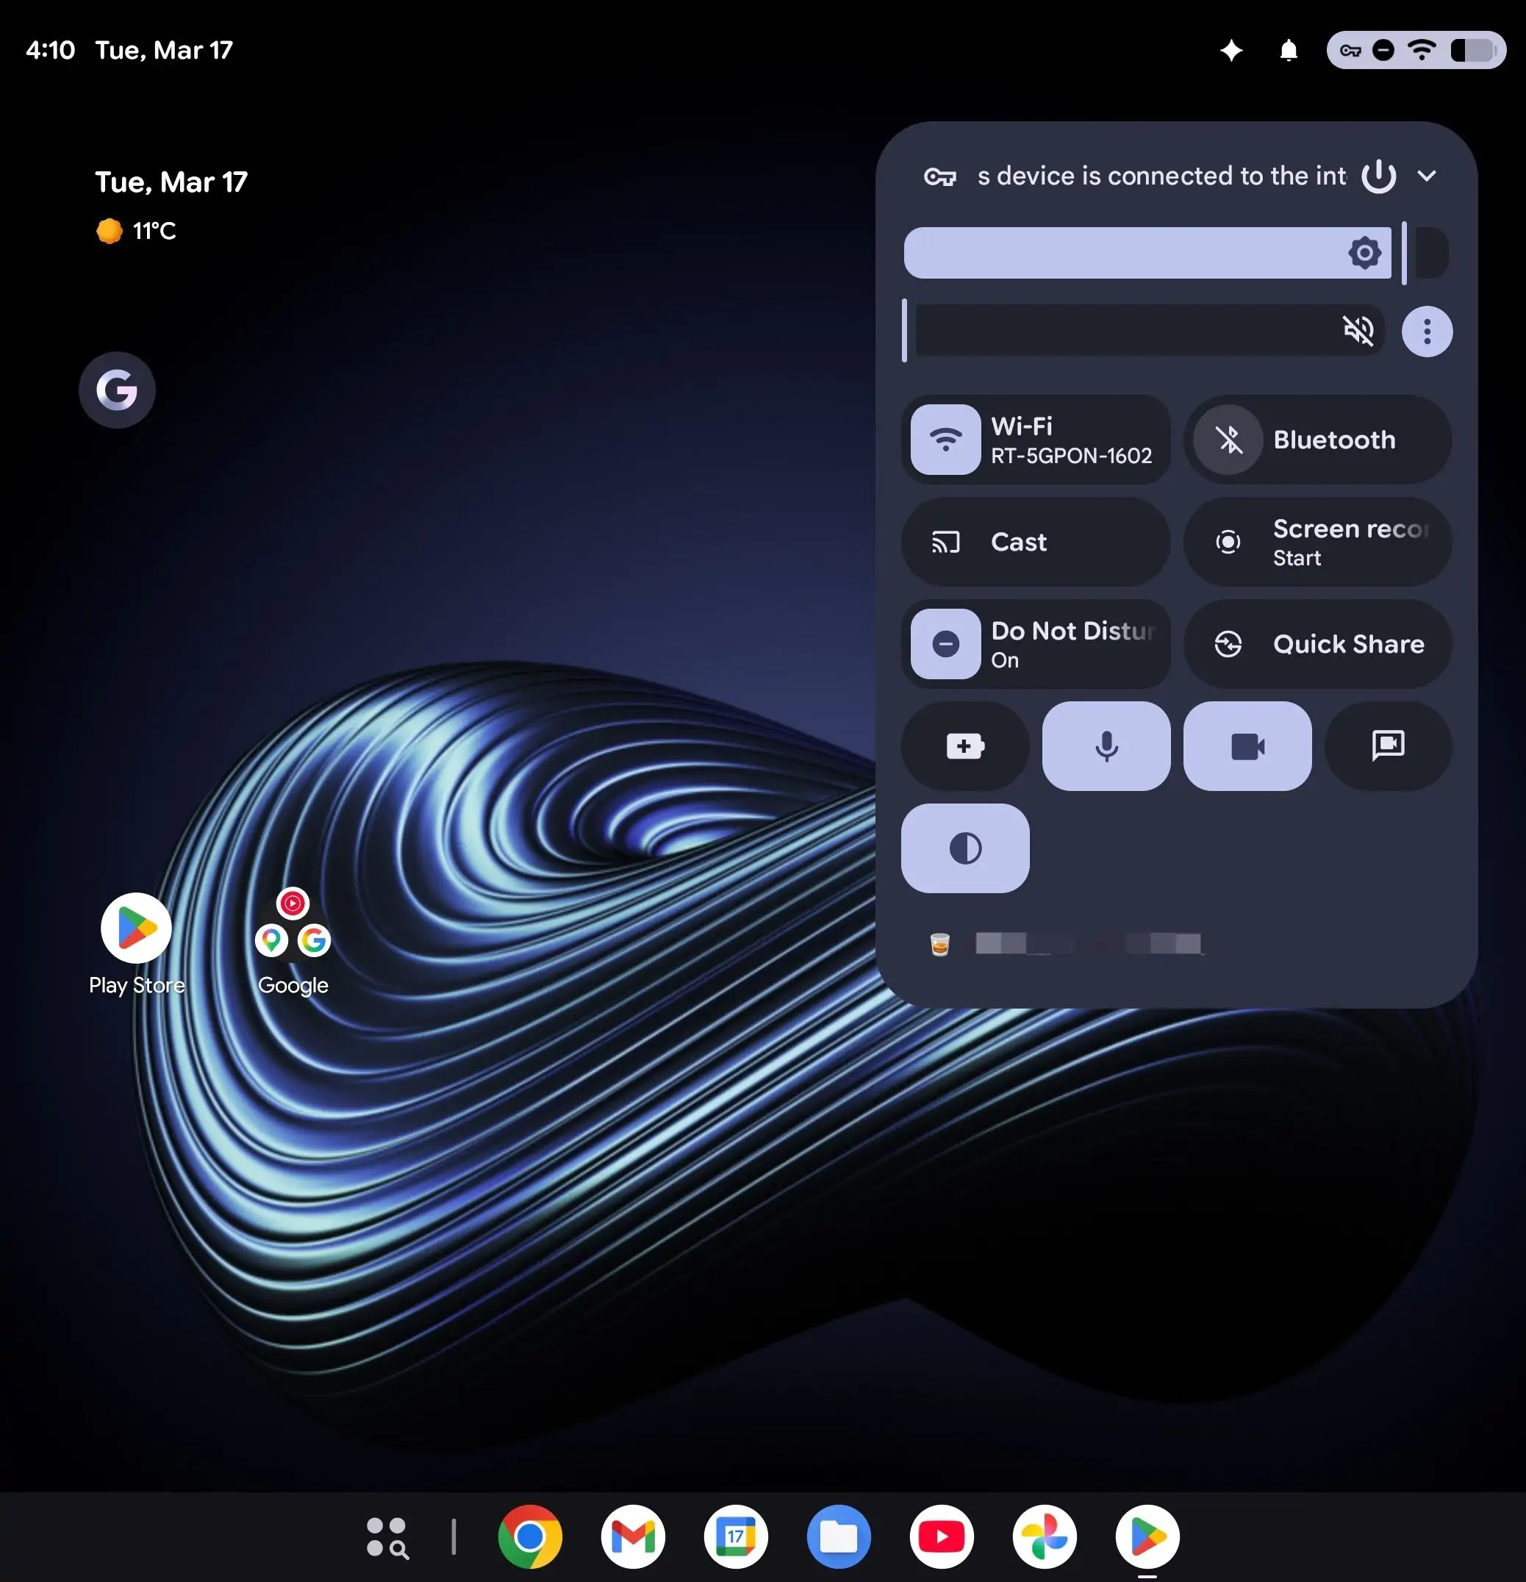Image resolution: width=1526 pixels, height=1582 pixels.
Task: Collapse quick settings with chevron arrow
Action: pyautogui.click(x=1426, y=176)
